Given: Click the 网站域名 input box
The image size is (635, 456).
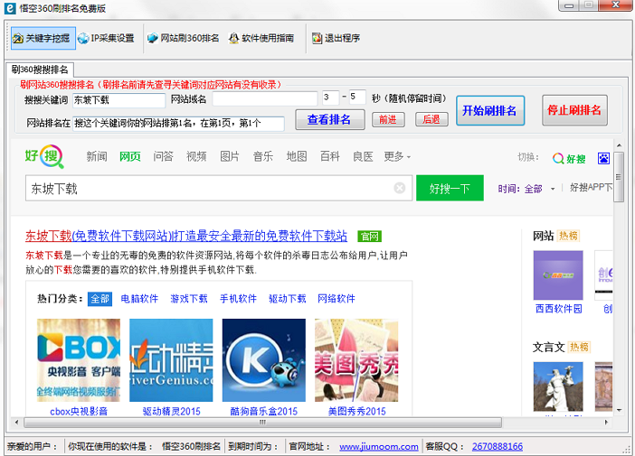Looking at the screenshot, I should coord(265,99).
